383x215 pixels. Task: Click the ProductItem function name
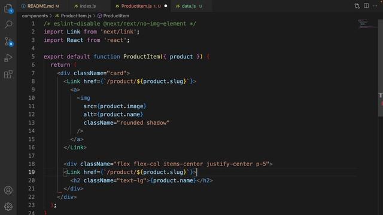click(141, 57)
